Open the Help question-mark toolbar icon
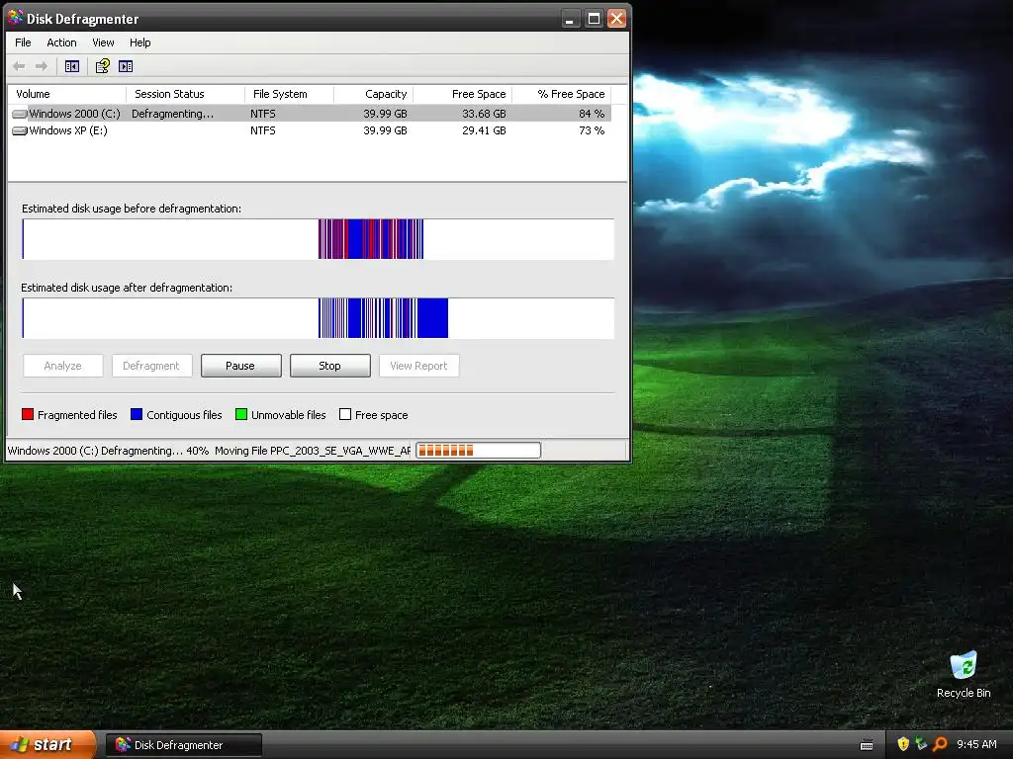The width and height of the screenshot is (1013, 759). tap(102, 66)
